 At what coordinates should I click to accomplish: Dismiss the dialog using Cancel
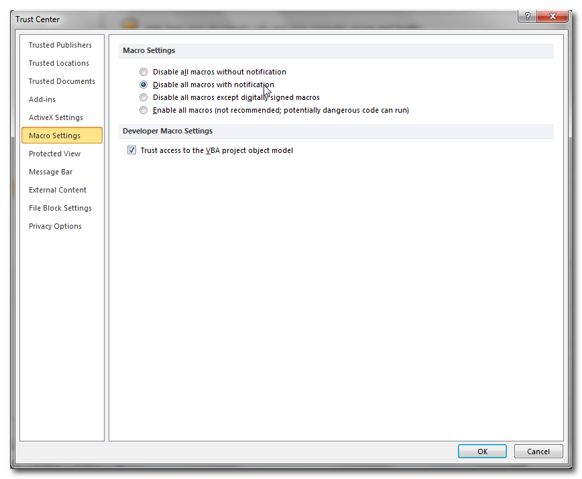tap(538, 451)
